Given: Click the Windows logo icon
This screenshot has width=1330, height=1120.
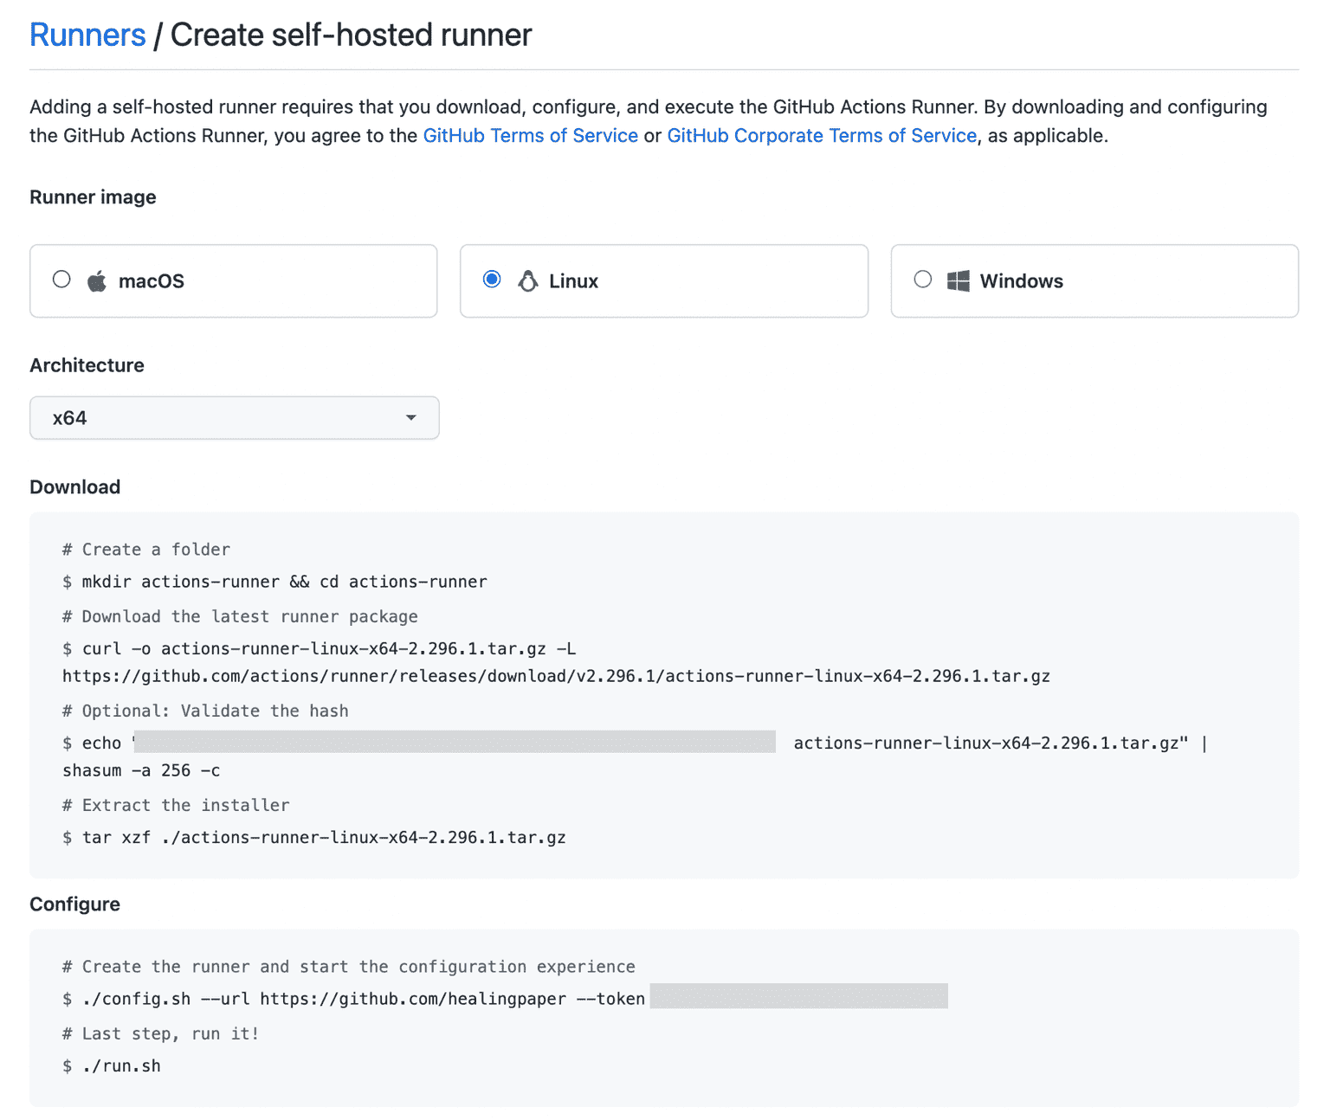Looking at the screenshot, I should 959,280.
